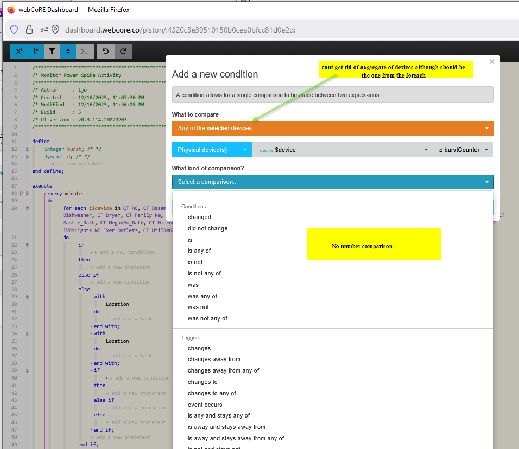Choose 'changes to' trigger option

202,382
